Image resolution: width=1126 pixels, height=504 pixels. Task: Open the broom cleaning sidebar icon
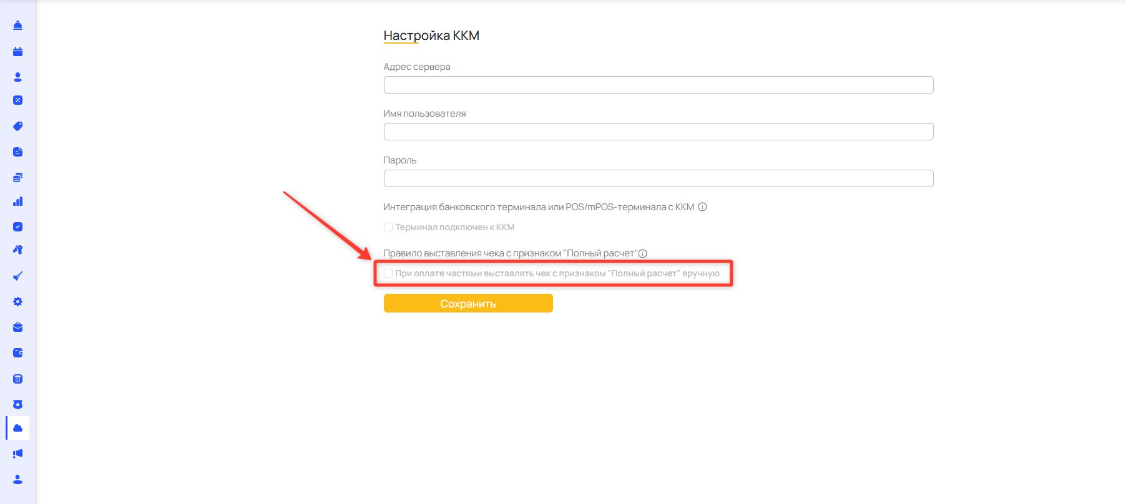coord(17,276)
